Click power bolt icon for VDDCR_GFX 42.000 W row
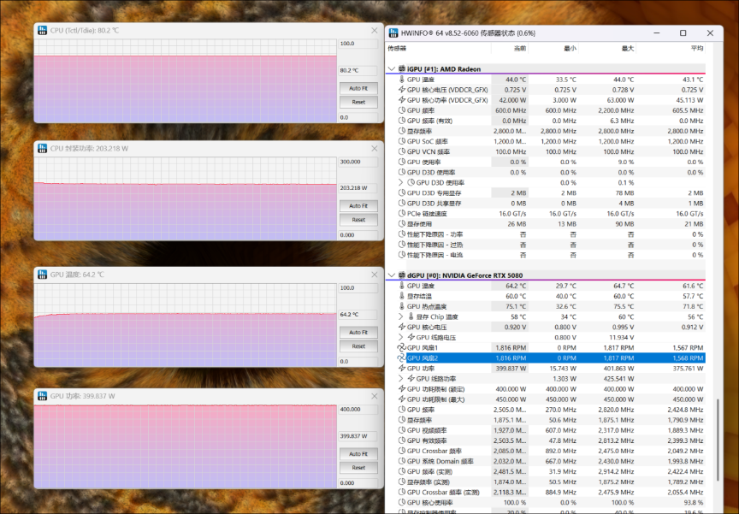 pos(402,100)
